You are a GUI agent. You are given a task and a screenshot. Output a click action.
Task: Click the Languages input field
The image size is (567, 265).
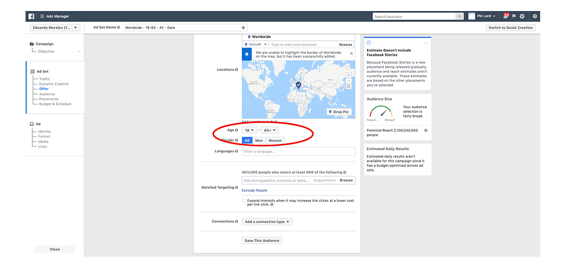(x=298, y=151)
